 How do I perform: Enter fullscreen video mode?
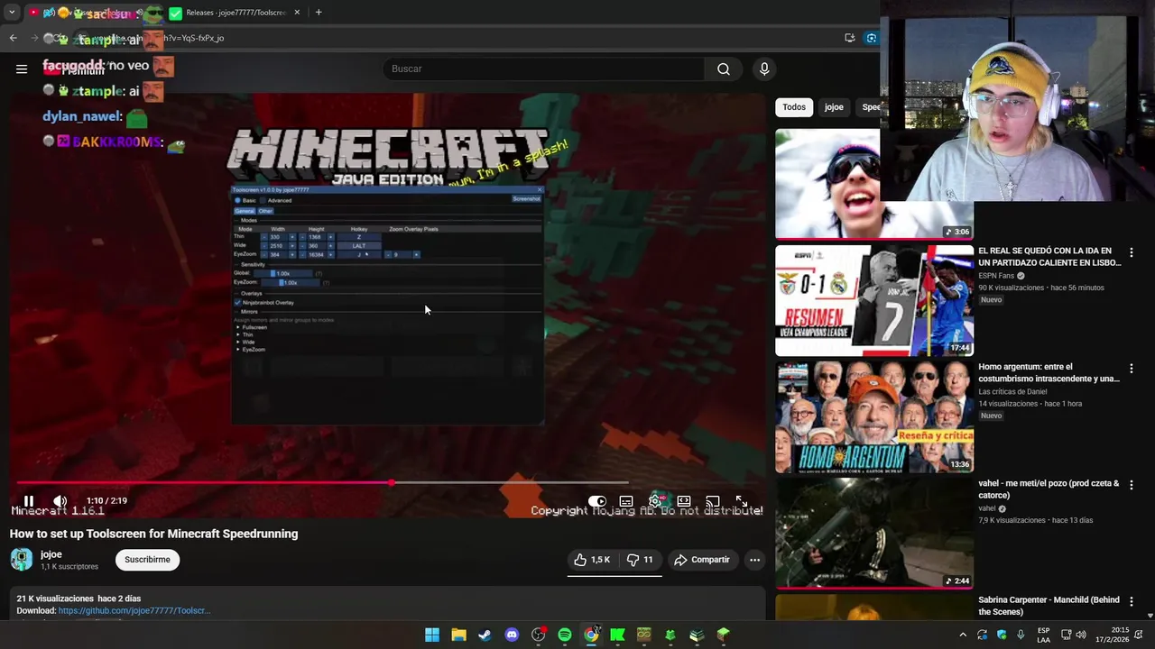pyautogui.click(x=742, y=501)
